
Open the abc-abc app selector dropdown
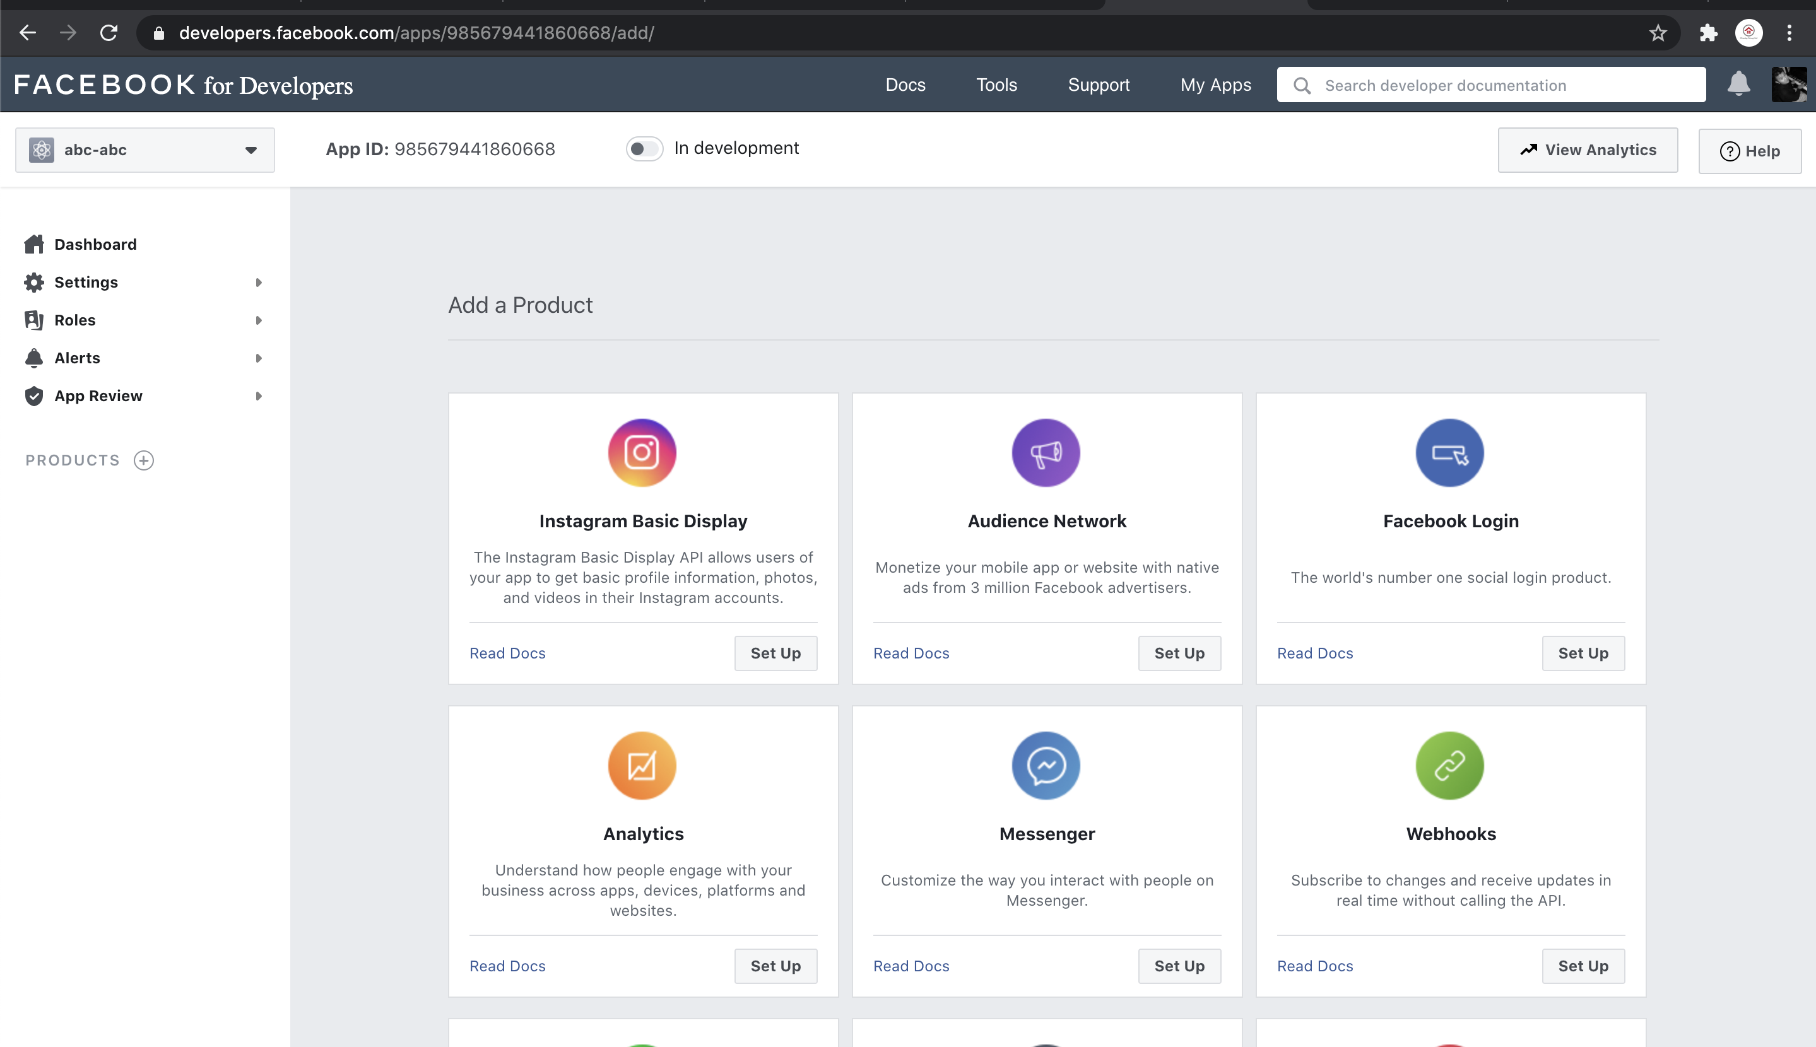pyautogui.click(x=145, y=149)
